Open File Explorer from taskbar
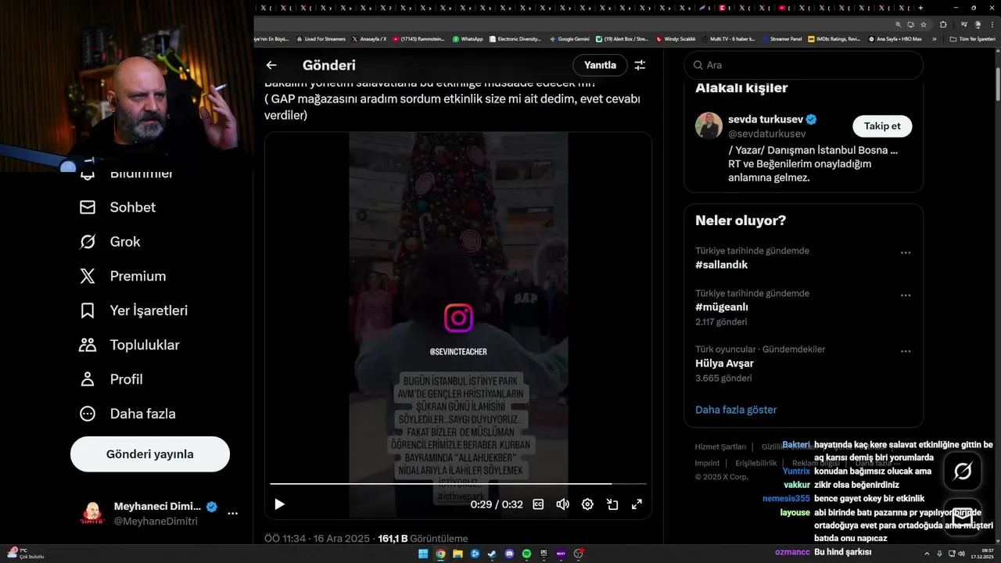 [457, 554]
